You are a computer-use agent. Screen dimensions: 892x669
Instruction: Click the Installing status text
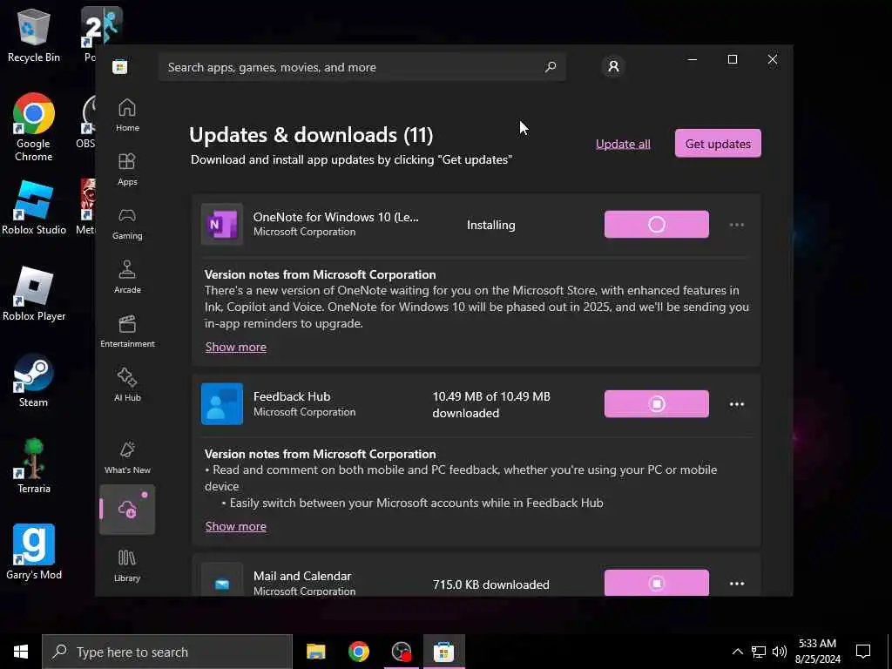pyautogui.click(x=491, y=225)
